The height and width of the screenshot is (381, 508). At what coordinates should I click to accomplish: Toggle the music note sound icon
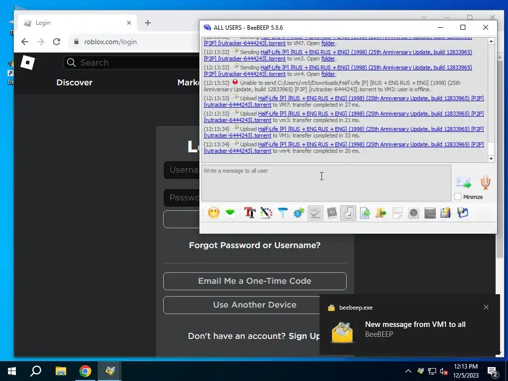click(x=348, y=213)
